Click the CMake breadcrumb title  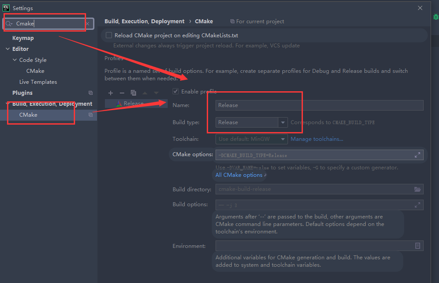[204, 21]
